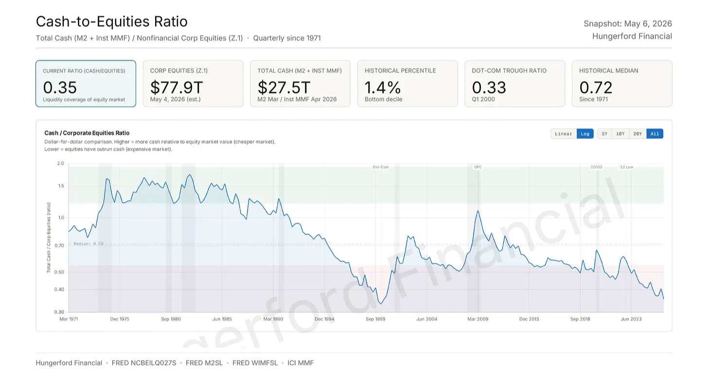The height and width of the screenshot is (378, 708).
Task: Choose the 10Y time range
Action: coord(620,134)
